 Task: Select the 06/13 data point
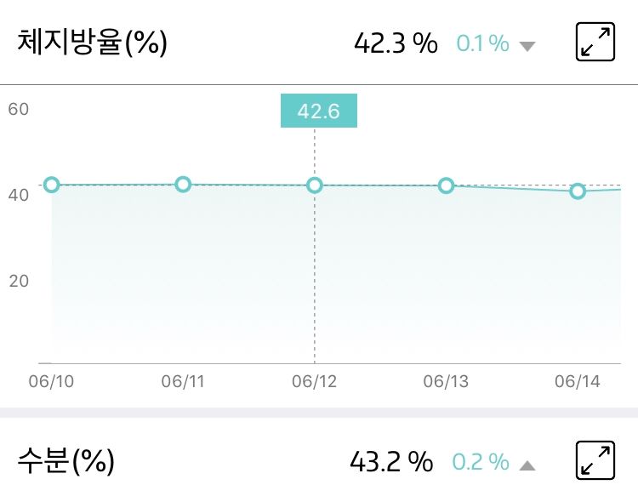click(446, 185)
